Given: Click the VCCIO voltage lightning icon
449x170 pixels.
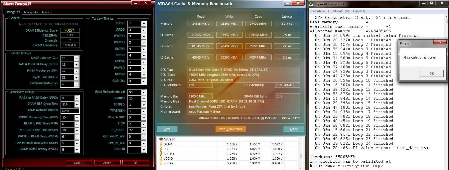Looking at the screenshot, I should coord(161,158).
